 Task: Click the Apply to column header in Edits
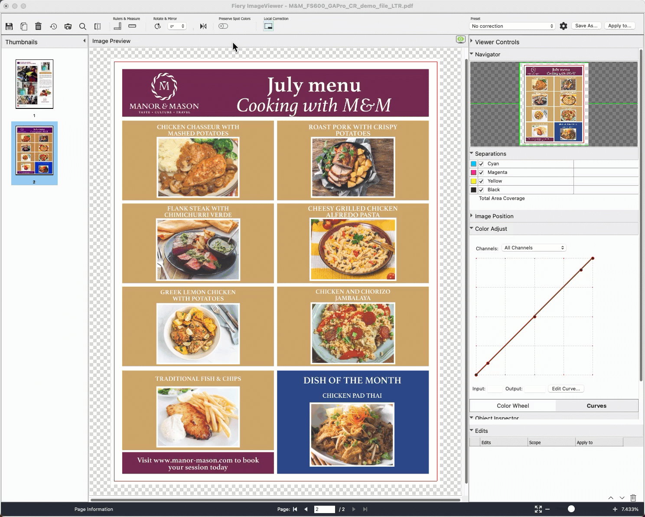tap(599, 442)
